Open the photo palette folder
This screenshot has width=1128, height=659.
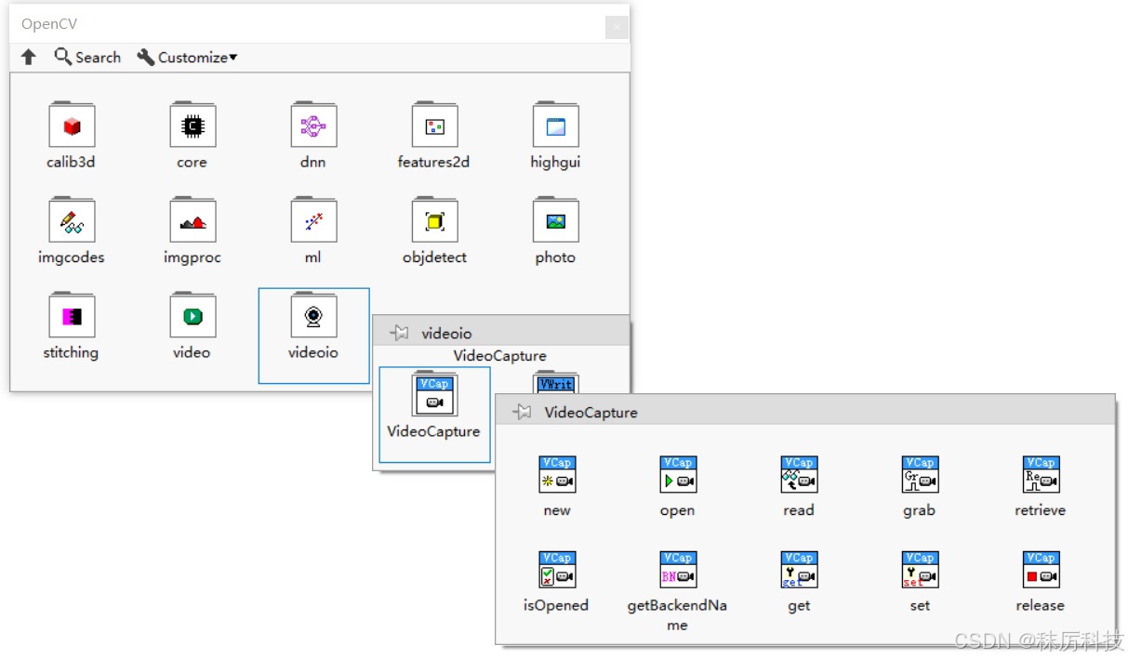[555, 220]
